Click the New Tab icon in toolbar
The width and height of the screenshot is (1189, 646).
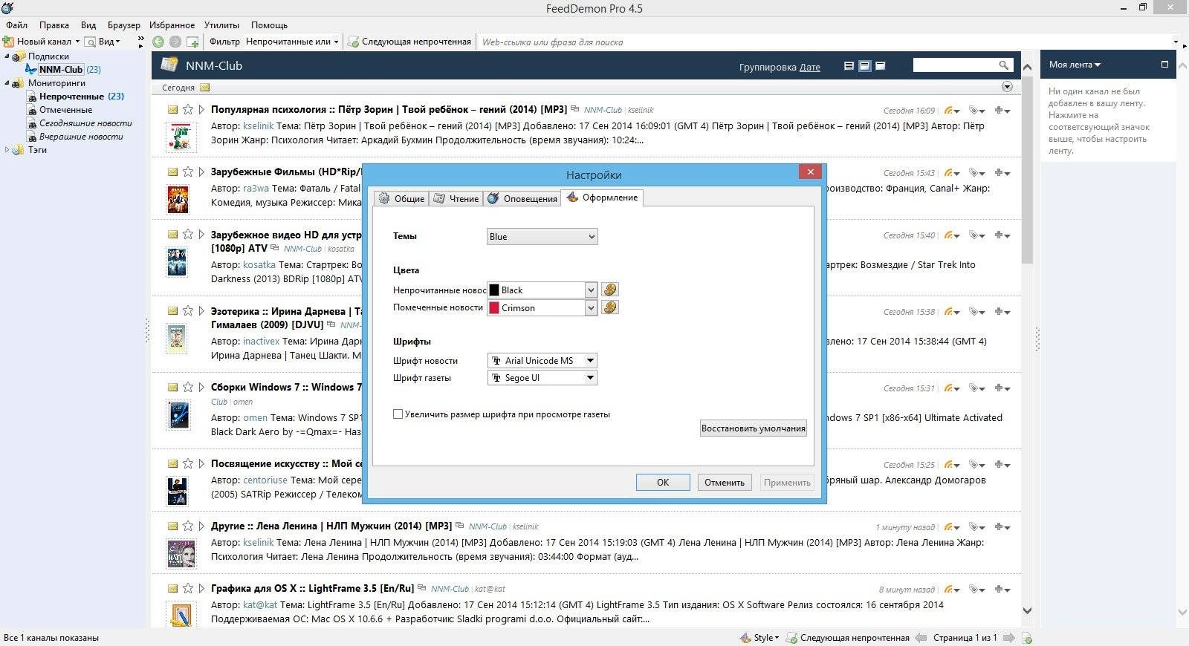coord(192,42)
